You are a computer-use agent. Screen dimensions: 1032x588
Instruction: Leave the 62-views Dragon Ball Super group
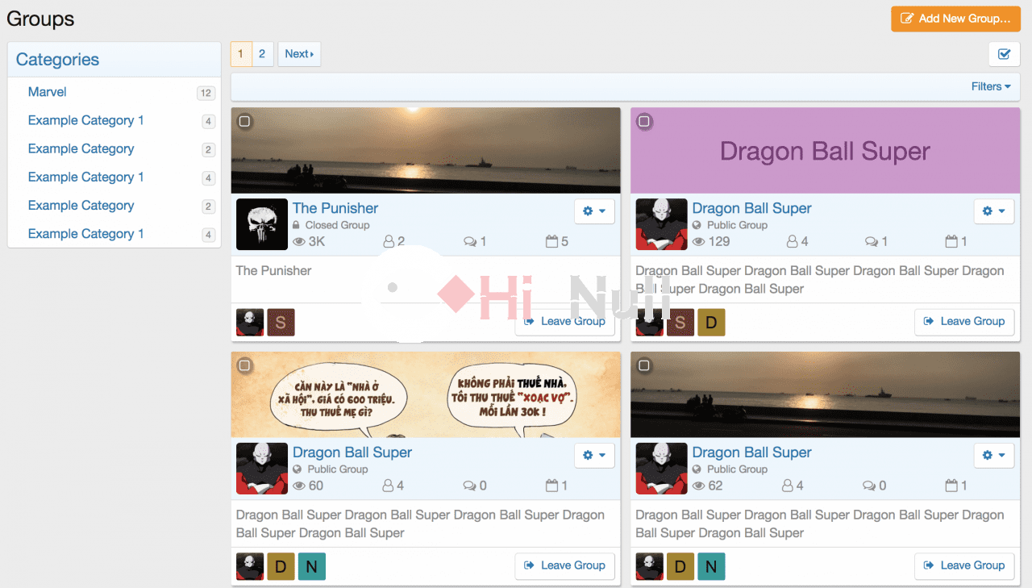(x=964, y=565)
